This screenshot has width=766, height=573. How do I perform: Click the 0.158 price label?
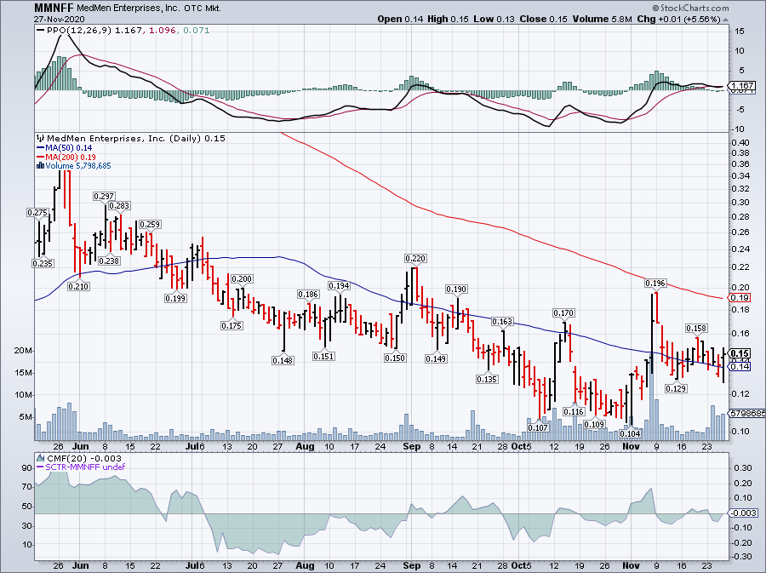pyautogui.click(x=696, y=329)
